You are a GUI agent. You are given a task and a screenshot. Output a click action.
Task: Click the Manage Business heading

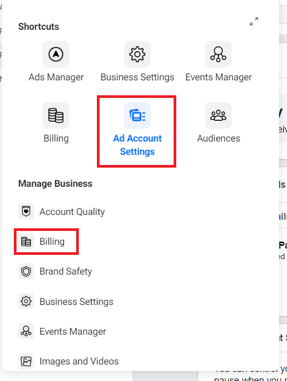(x=55, y=184)
